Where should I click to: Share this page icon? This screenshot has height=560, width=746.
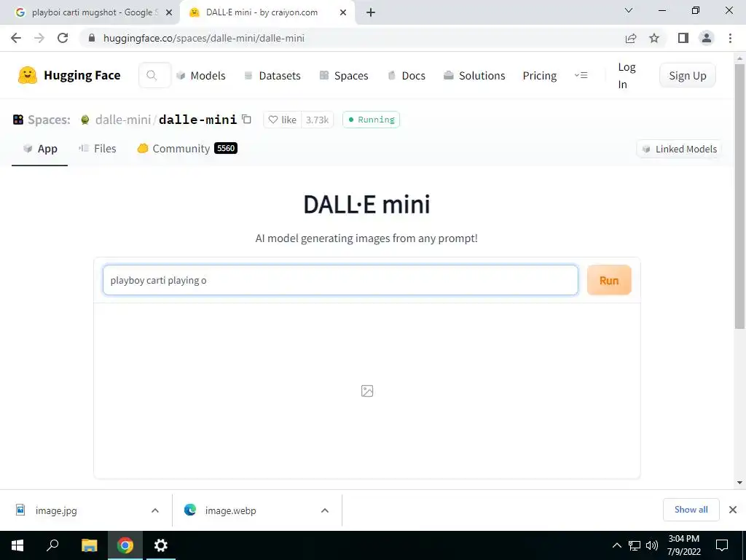click(x=631, y=38)
